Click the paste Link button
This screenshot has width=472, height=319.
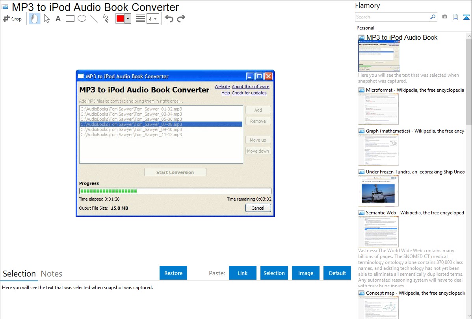(x=243, y=273)
